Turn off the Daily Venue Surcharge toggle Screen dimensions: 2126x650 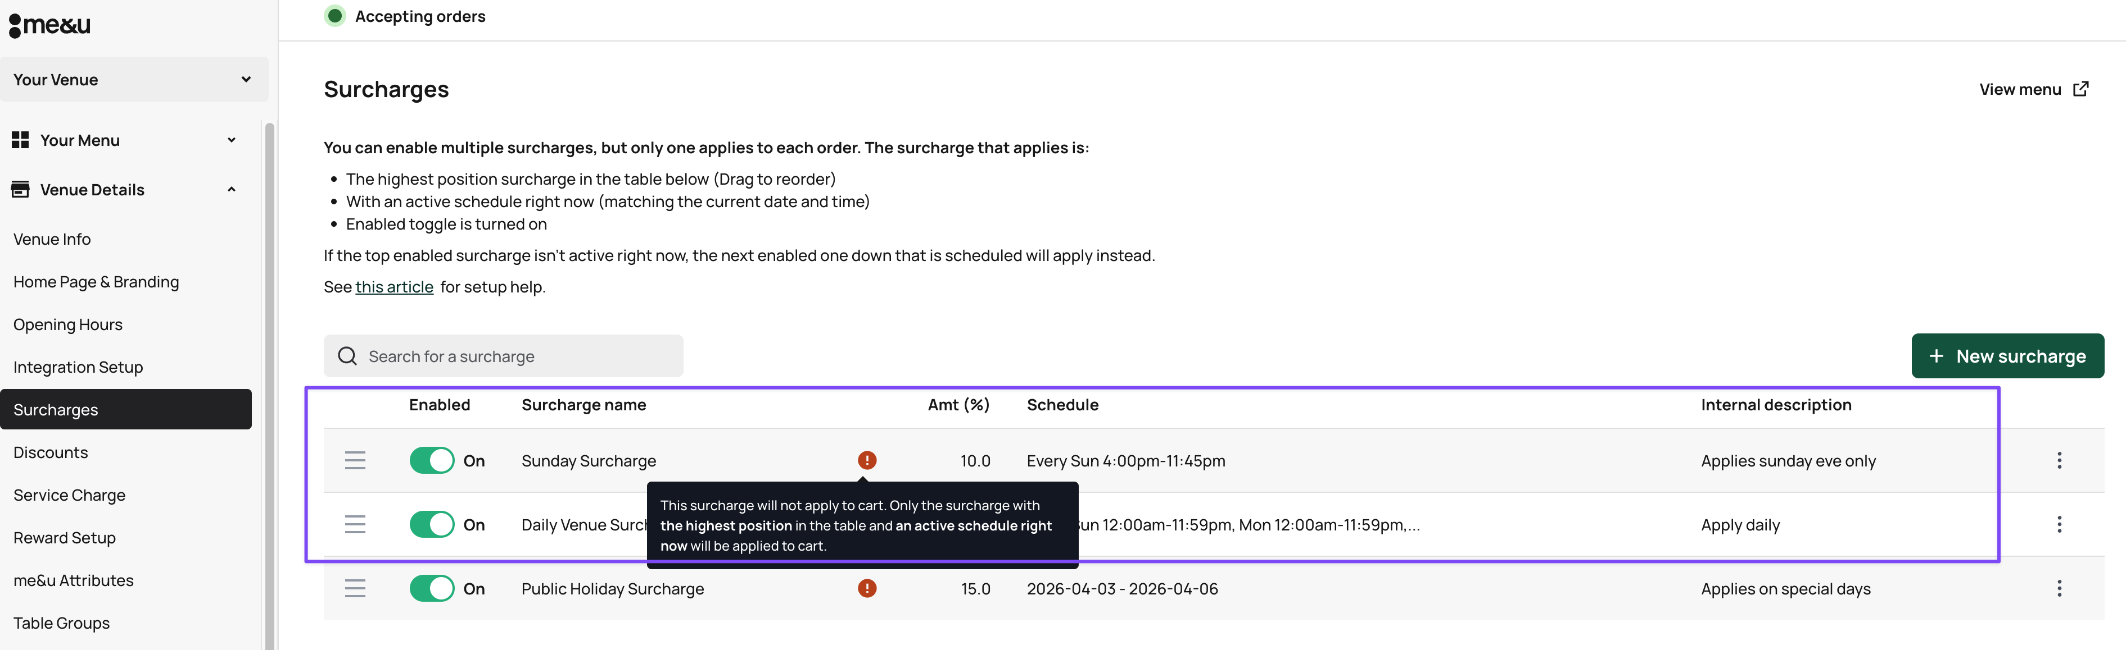(x=432, y=525)
